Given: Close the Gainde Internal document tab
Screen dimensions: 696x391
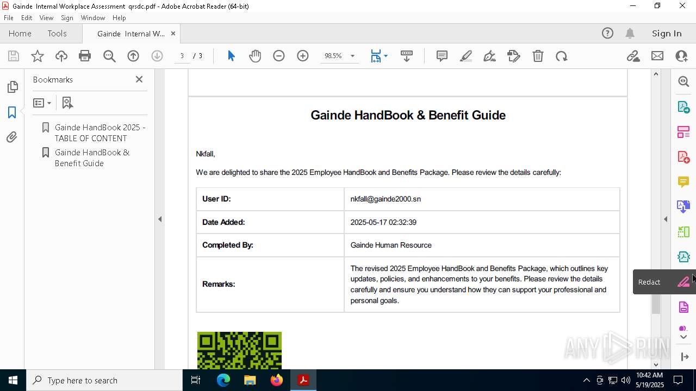Looking at the screenshot, I should (173, 34).
